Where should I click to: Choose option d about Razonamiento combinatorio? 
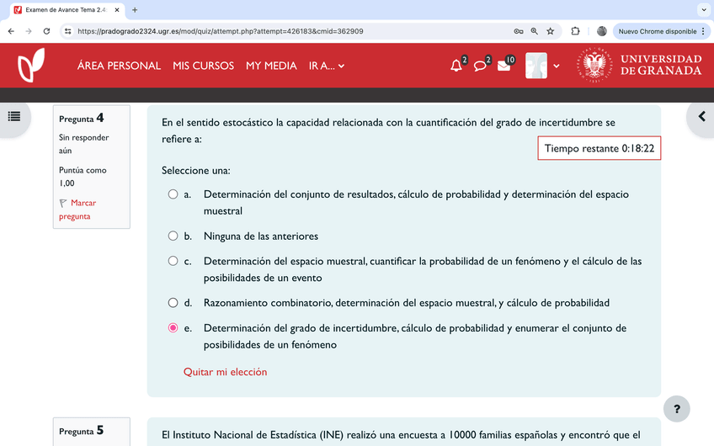click(x=173, y=303)
